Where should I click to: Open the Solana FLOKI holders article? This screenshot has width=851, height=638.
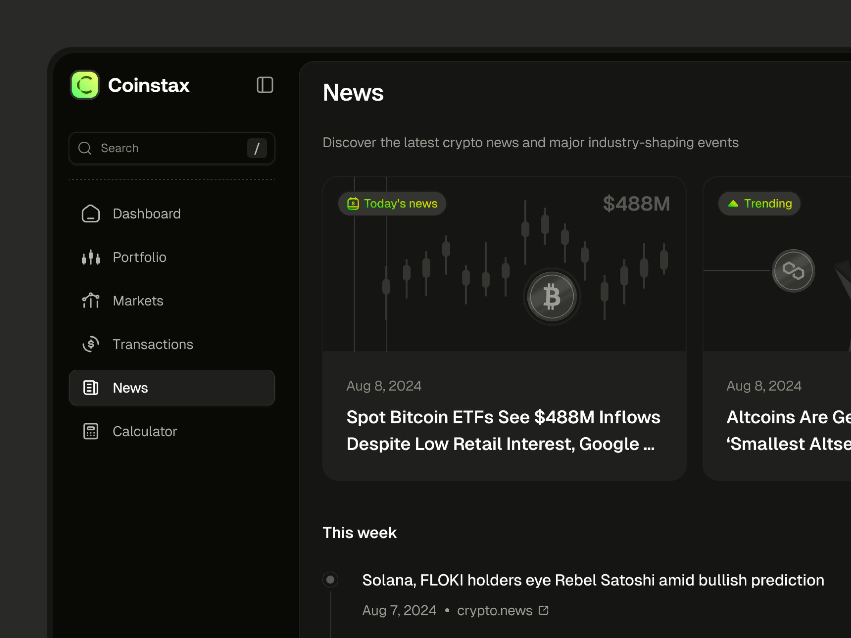click(x=593, y=580)
